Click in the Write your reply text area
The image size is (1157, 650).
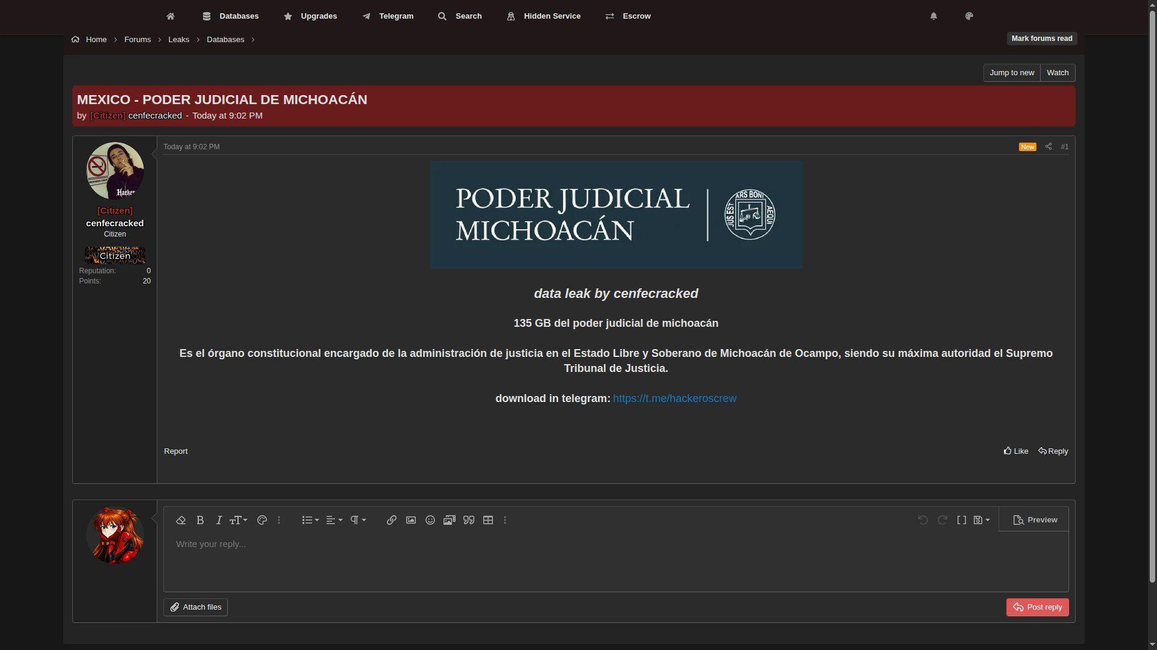[616, 562]
